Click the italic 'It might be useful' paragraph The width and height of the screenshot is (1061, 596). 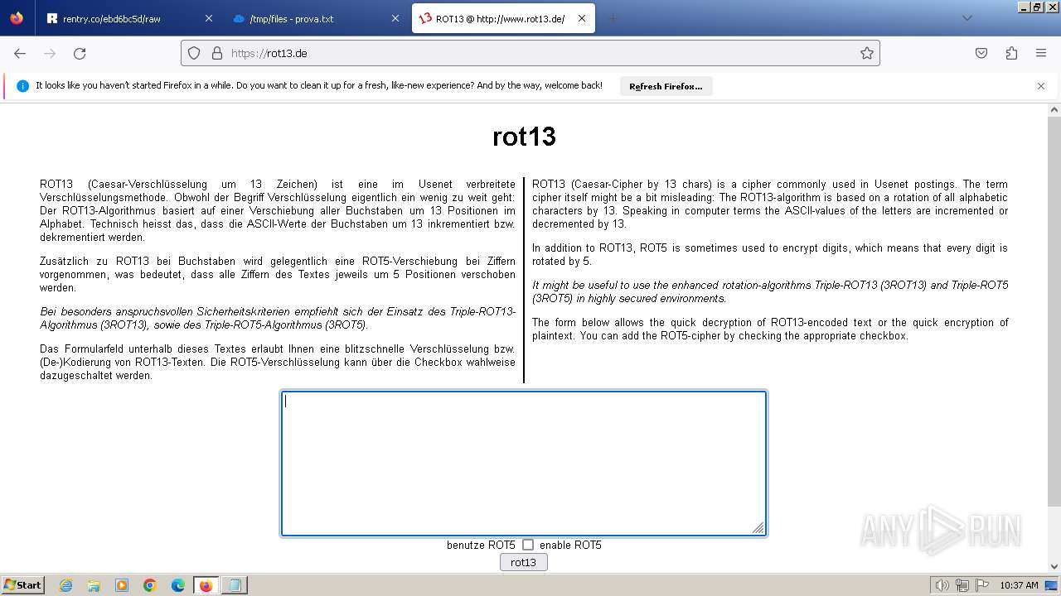point(770,291)
